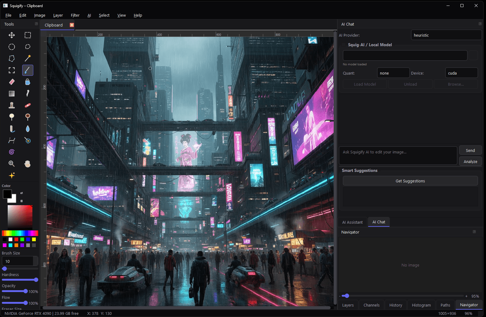The image size is (486, 317).
Task: Select the Dodge tool
Action: coord(12,117)
